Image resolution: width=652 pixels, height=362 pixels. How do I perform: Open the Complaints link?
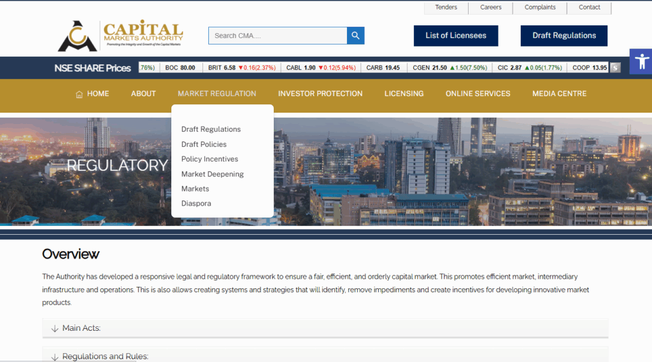click(540, 8)
